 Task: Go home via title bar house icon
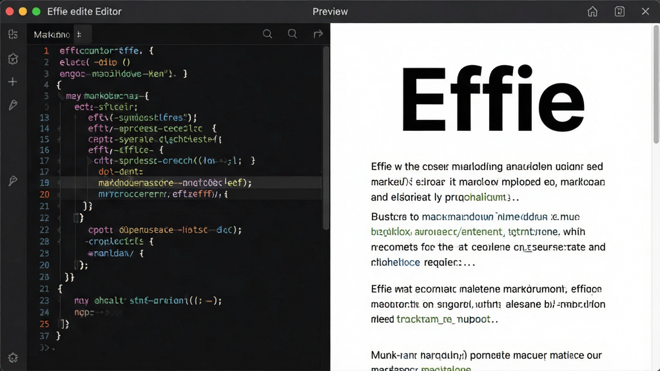(593, 12)
